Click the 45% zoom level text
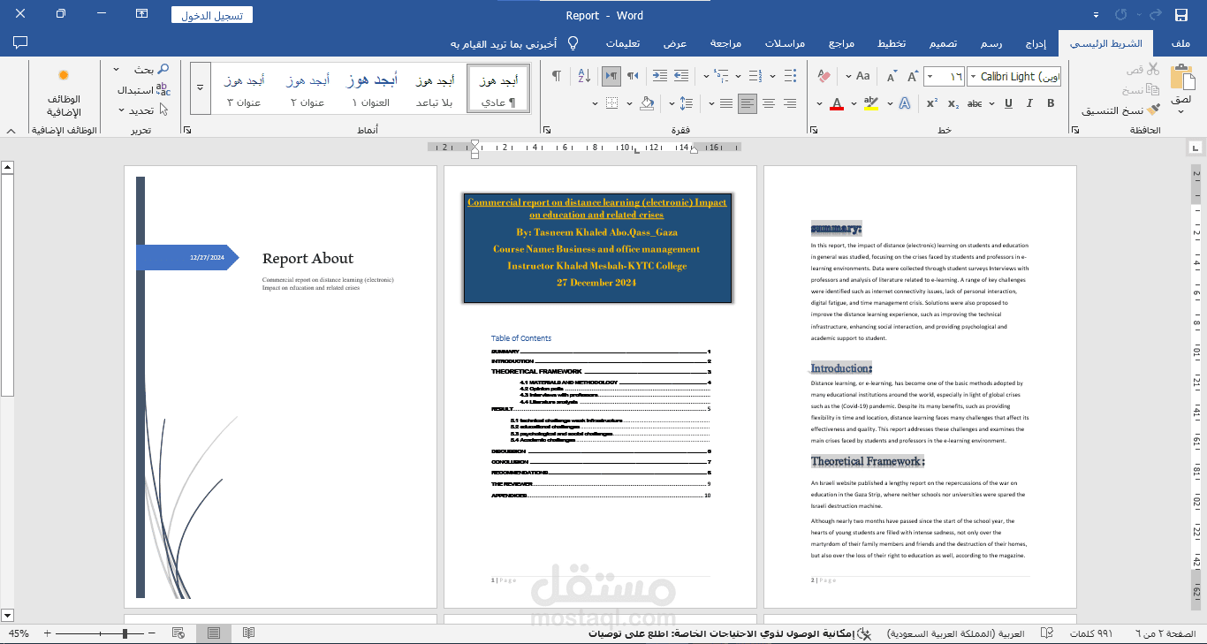This screenshot has height=644, width=1207. [x=19, y=633]
